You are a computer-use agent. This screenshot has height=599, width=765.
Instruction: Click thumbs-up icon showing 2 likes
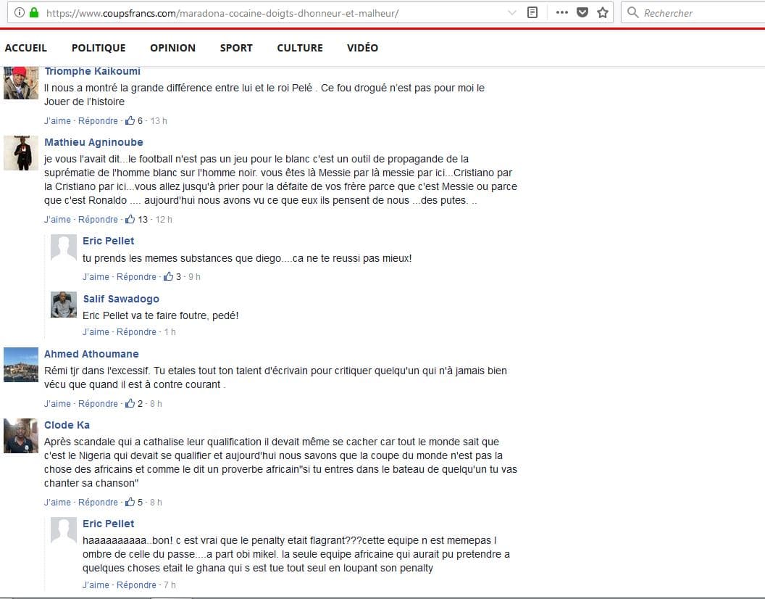130,403
